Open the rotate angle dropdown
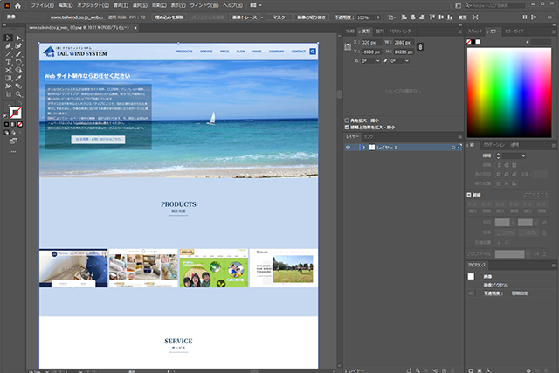The image size is (559, 373). coord(377,61)
